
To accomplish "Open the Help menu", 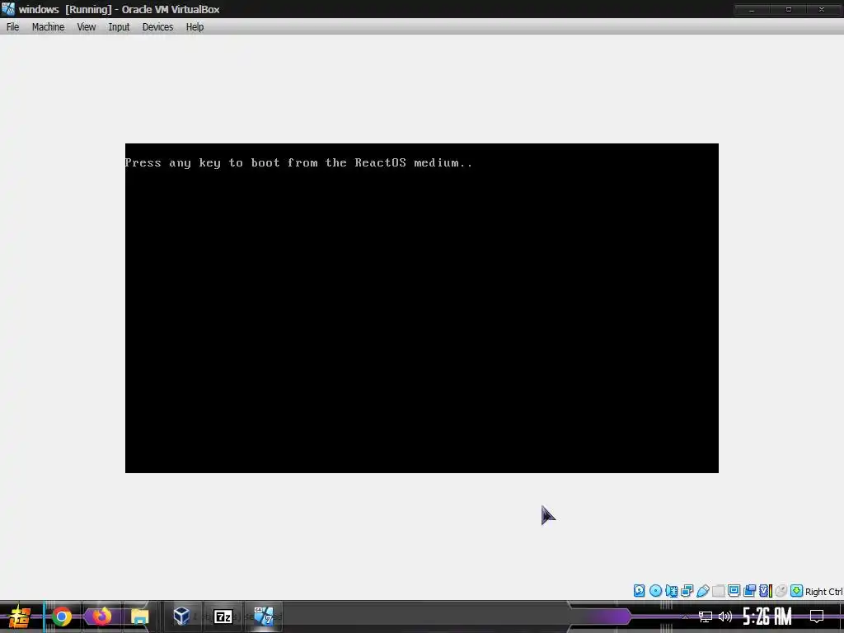I will tap(195, 27).
